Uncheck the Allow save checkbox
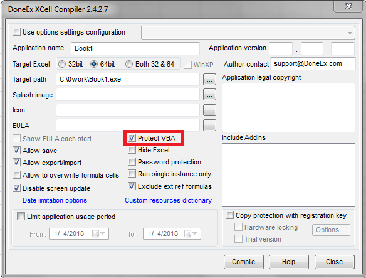 (x=16, y=151)
